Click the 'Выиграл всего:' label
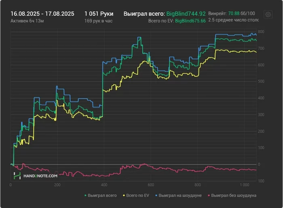Screen dimensions: 283x208 click(x=144, y=14)
